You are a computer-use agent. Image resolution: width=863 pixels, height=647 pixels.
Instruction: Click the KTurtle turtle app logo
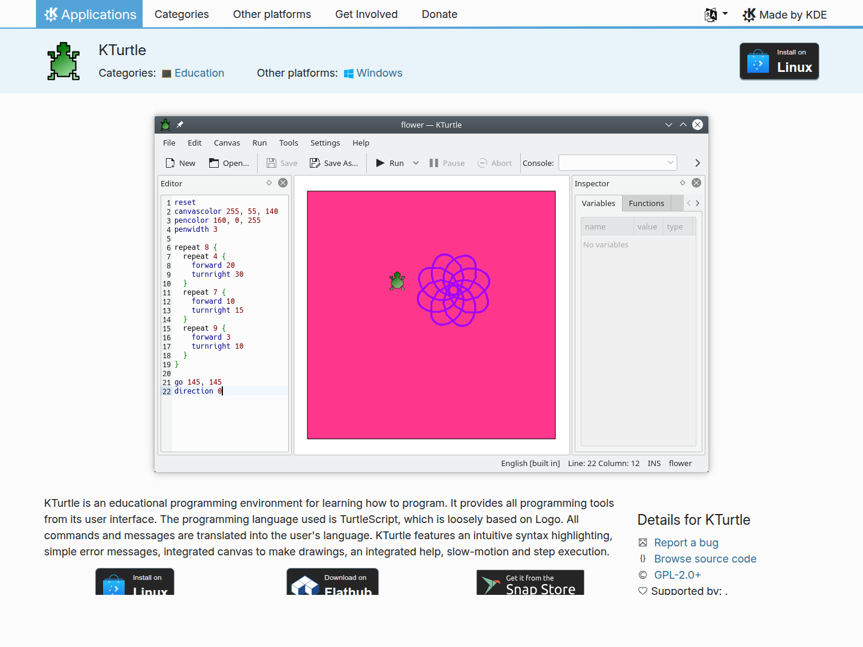pos(64,61)
